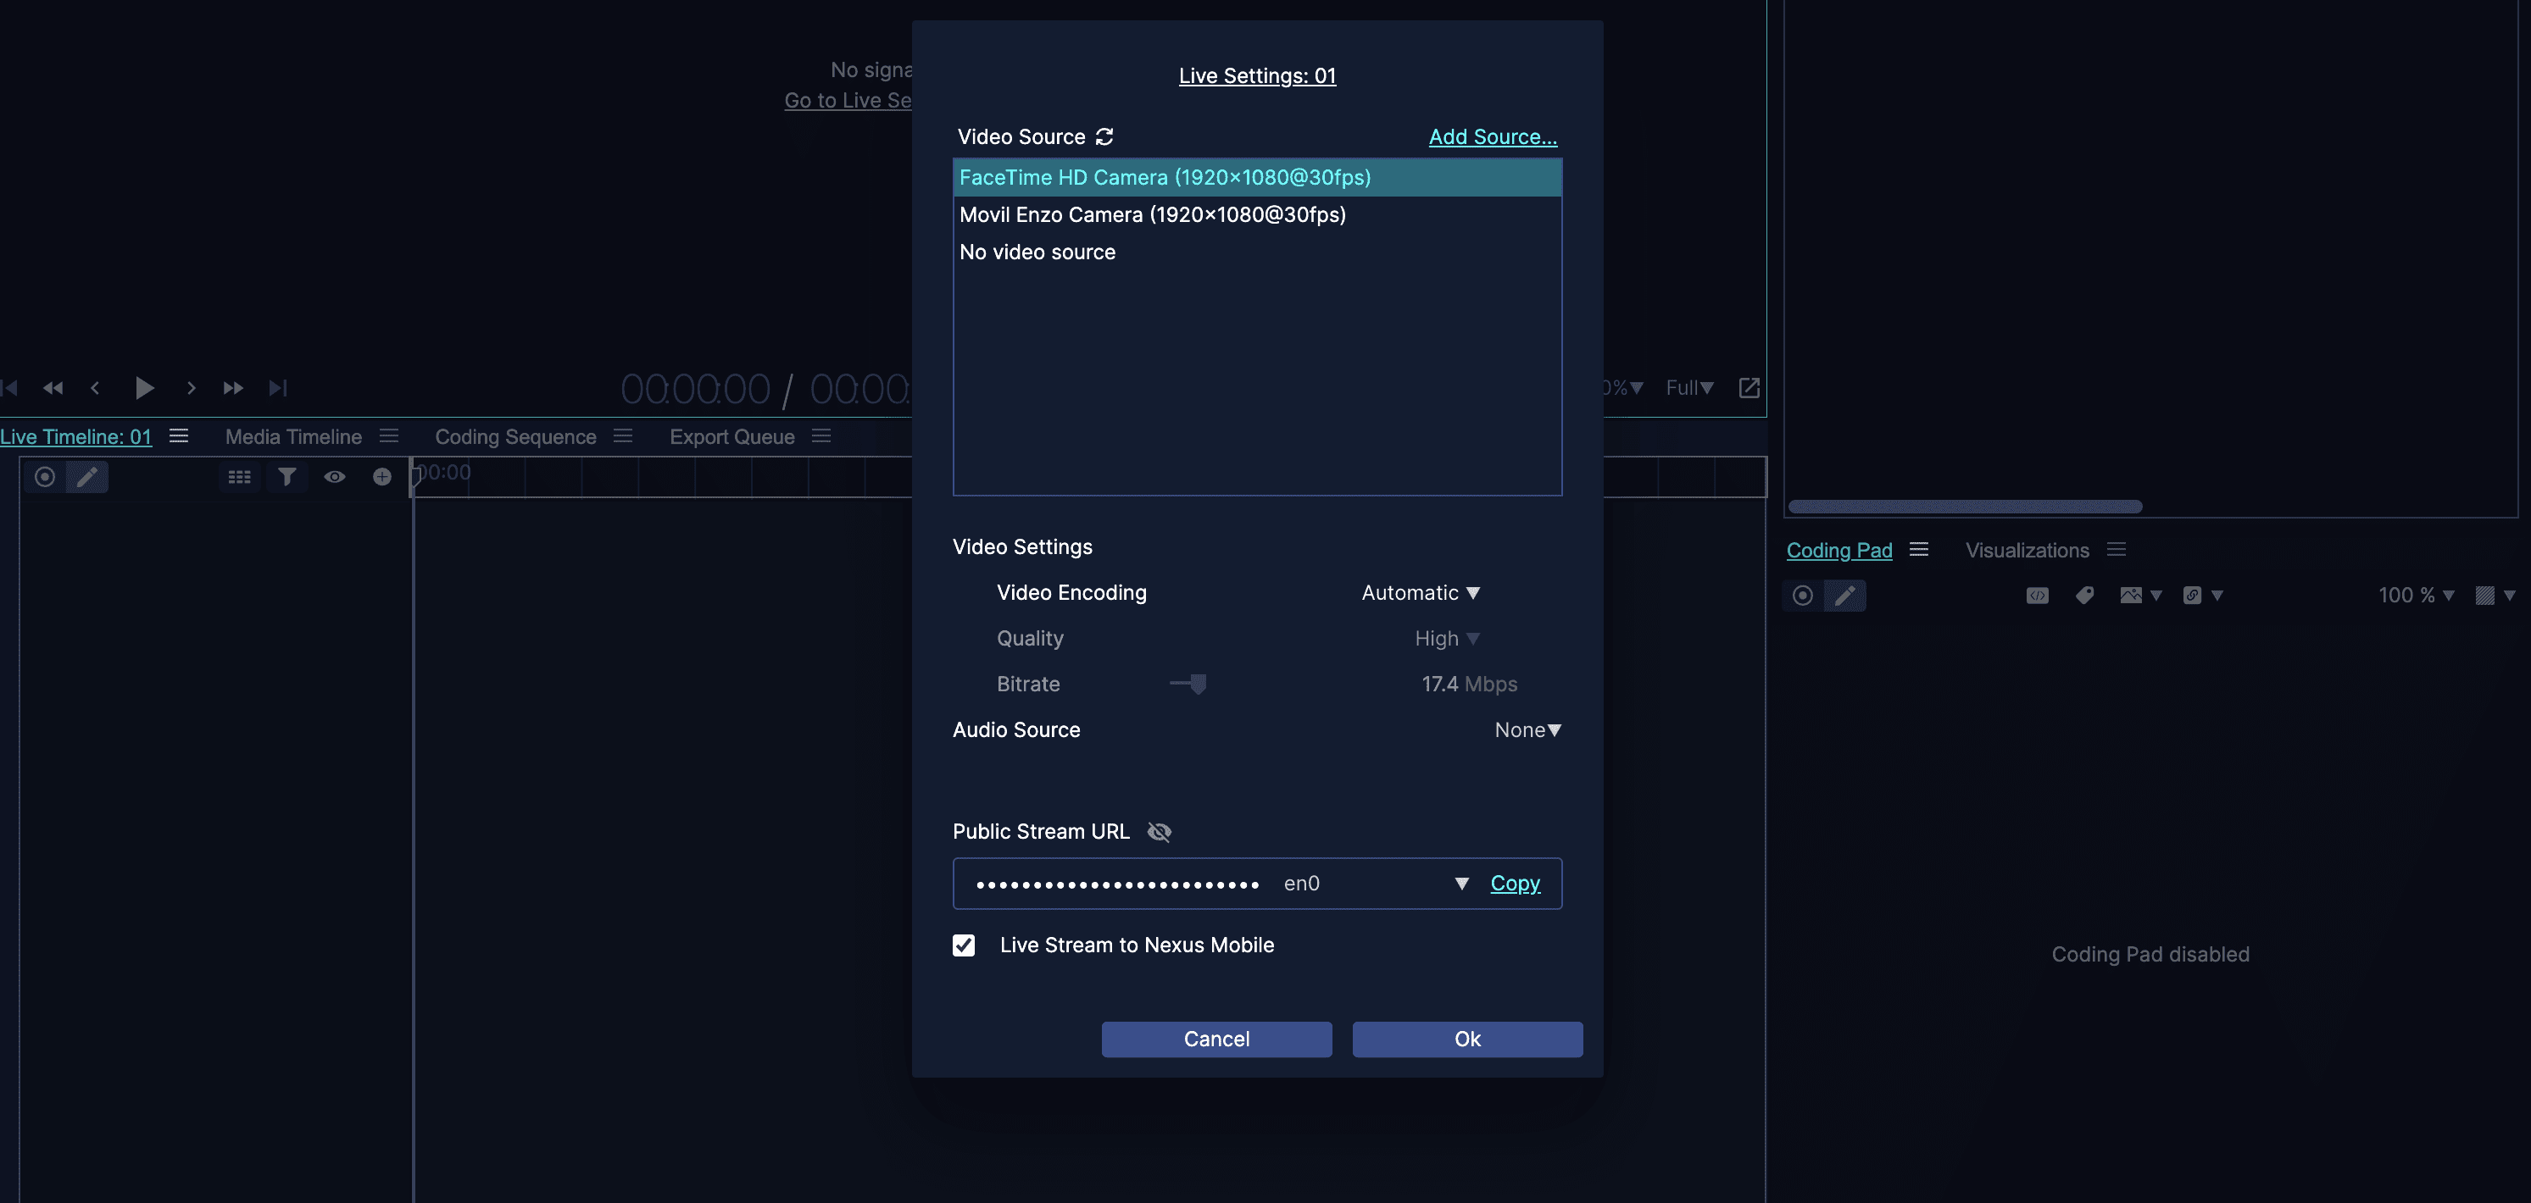This screenshot has width=2531, height=1203.
Task: Click the play button in transport controls
Action: (143, 388)
